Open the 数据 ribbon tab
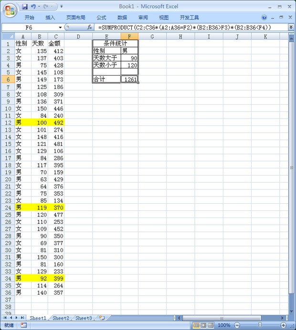Viewport: 296px width, 330px height. [122, 18]
